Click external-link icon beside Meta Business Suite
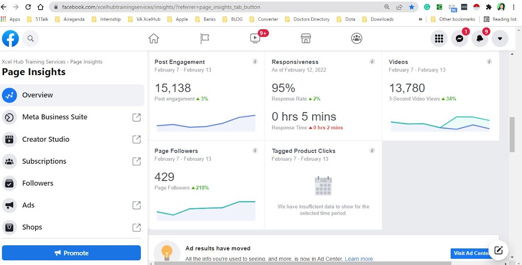 136,117
